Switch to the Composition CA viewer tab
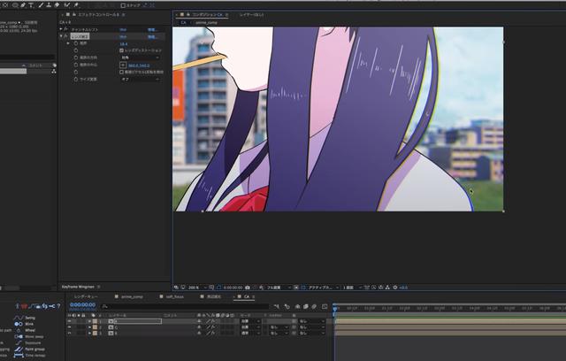 click(207, 15)
